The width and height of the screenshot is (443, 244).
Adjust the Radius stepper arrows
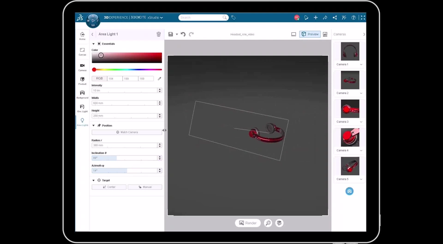click(x=160, y=145)
